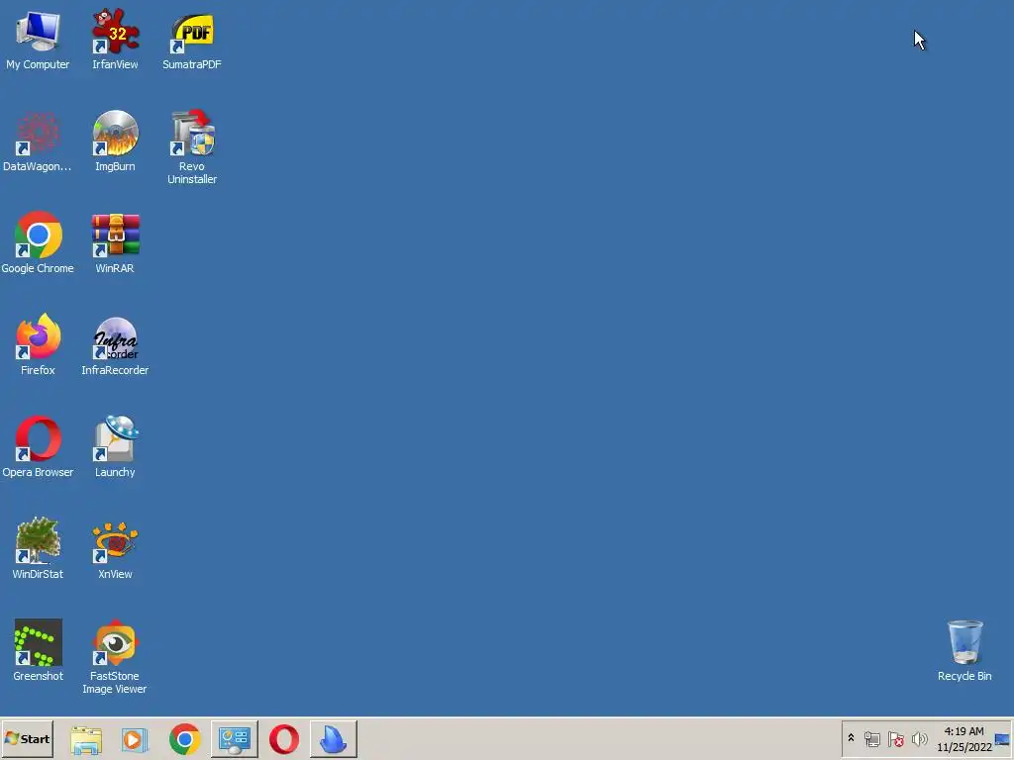Open Windows Explorer from the taskbar
The height and width of the screenshot is (760, 1014).
(x=86, y=740)
